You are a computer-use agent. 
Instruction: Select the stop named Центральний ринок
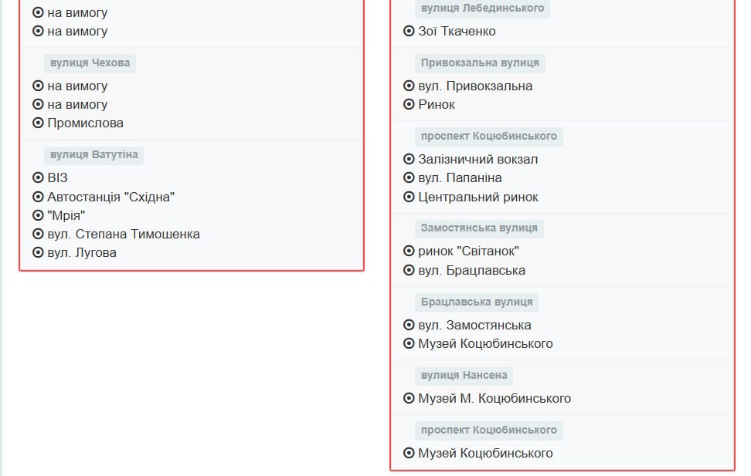477,197
